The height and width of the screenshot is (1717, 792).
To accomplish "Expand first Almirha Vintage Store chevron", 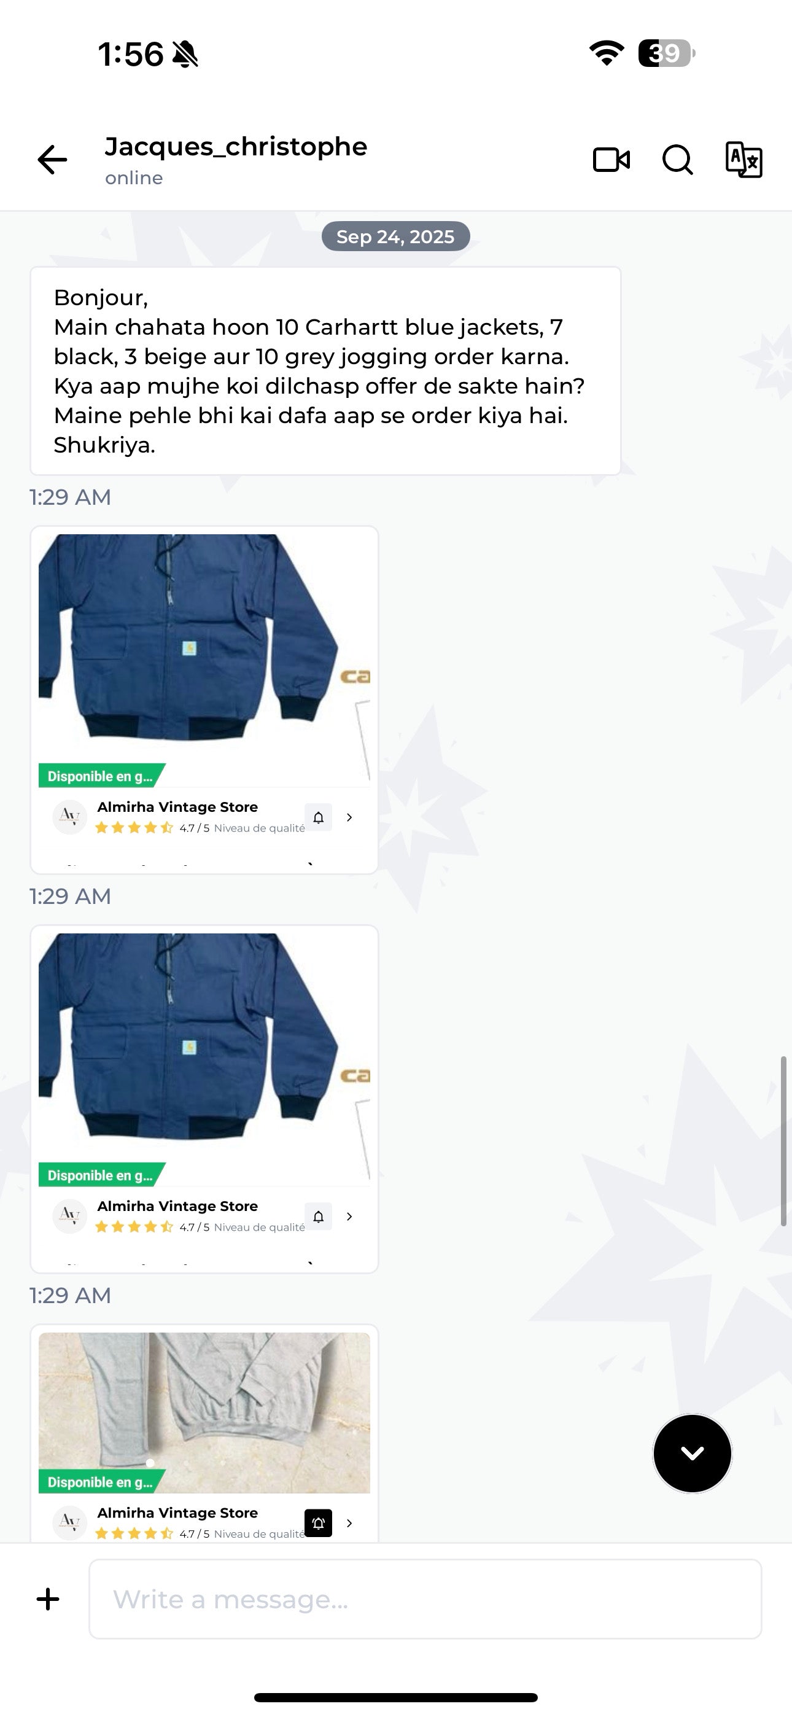I will tap(349, 817).
